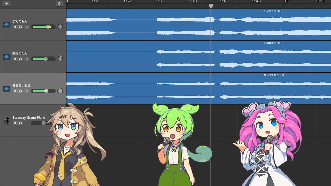The height and width of the screenshot is (186, 331).
Task: Click ruler position 17.2
Action: point(94,1)
